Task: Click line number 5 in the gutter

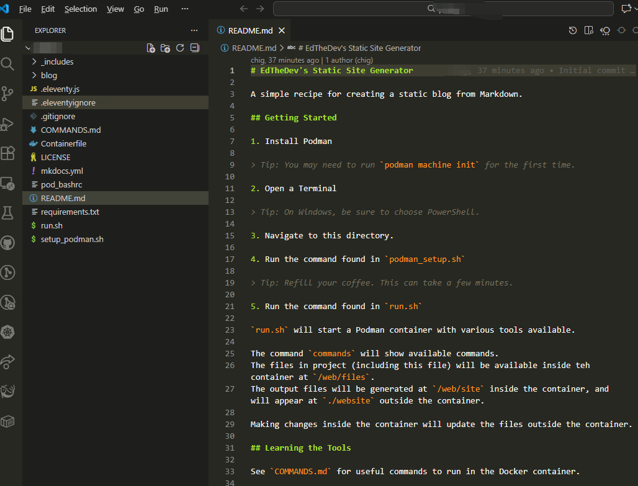Action: (x=232, y=118)
